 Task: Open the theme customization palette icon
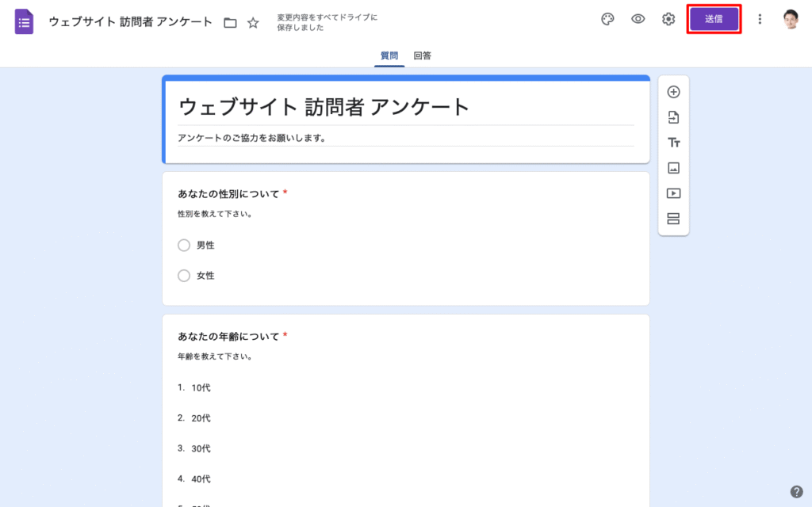[x=607, y=19]
